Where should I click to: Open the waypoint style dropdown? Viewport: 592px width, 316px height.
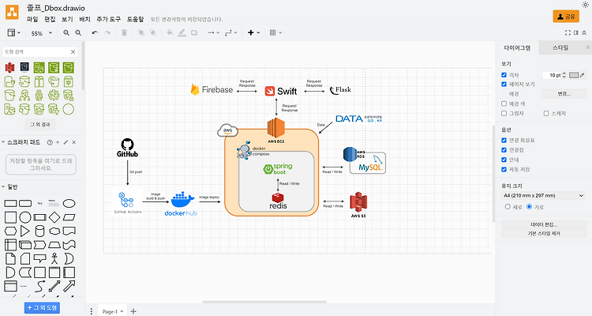(230, 33)
